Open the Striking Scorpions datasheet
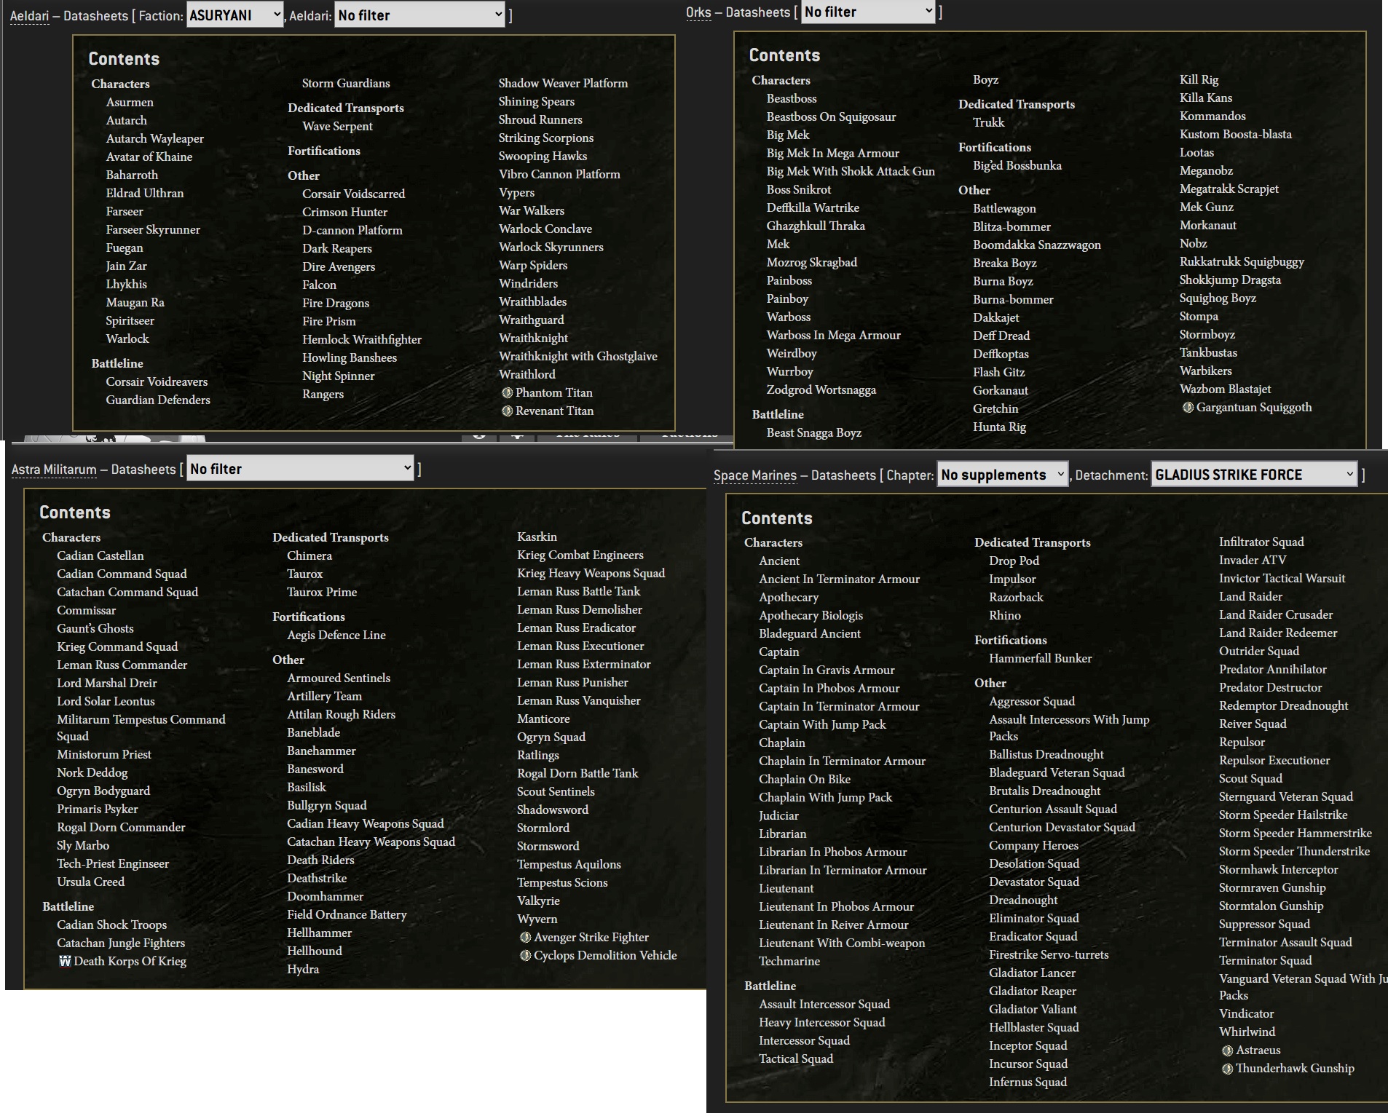Image resolution: width=1388 pixels, height=1116 pixels. click(x=546, y=138)
